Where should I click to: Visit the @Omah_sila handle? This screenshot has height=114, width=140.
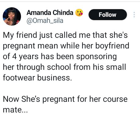tap(45, 21)
